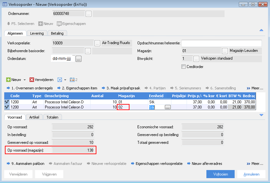This screenshot has width=270, height=183.
Task: Click the window title bar menu icon
Action: pos(5,5)
